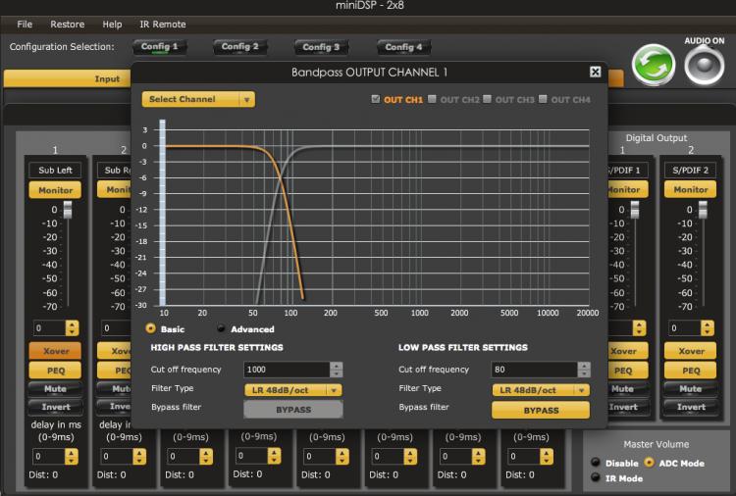Adjust Sub Left delay stepper
The width and height of the screenshot is (736, 496).
tap(72, 456)
